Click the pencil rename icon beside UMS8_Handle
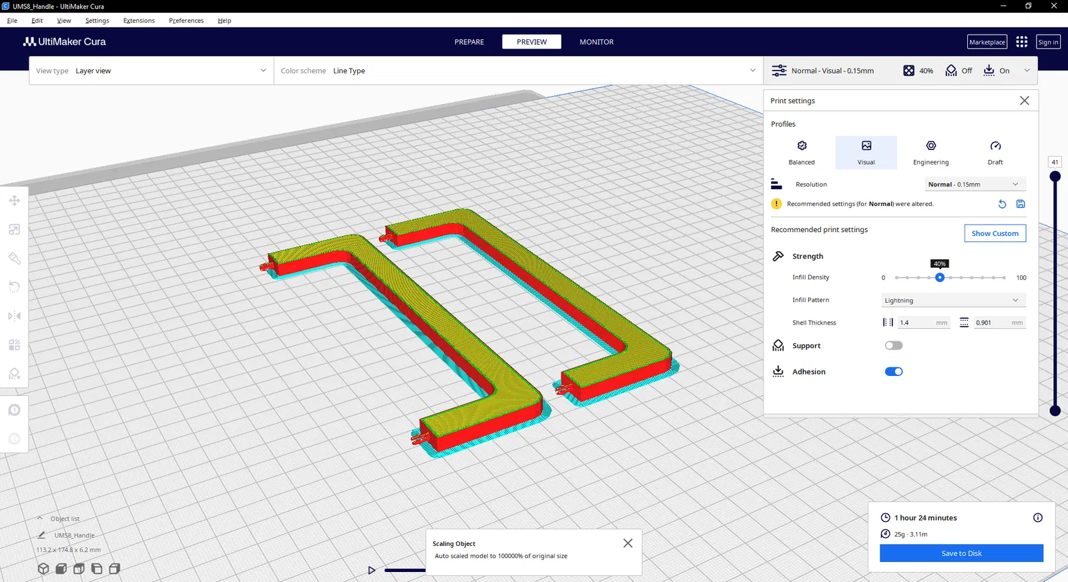Viewport: 1068px width, 582px height. (x=41, y=535)
